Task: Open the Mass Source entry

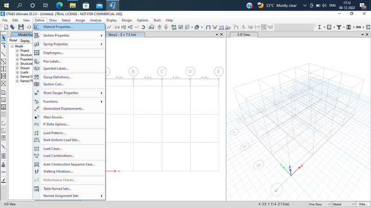Action: [69, 117]
